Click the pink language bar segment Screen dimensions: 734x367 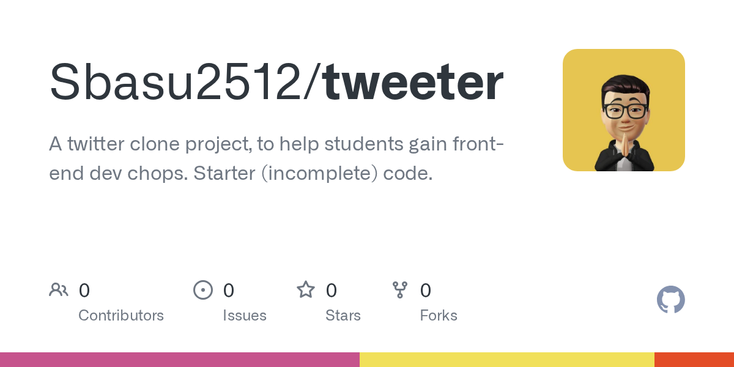[180, 360]
